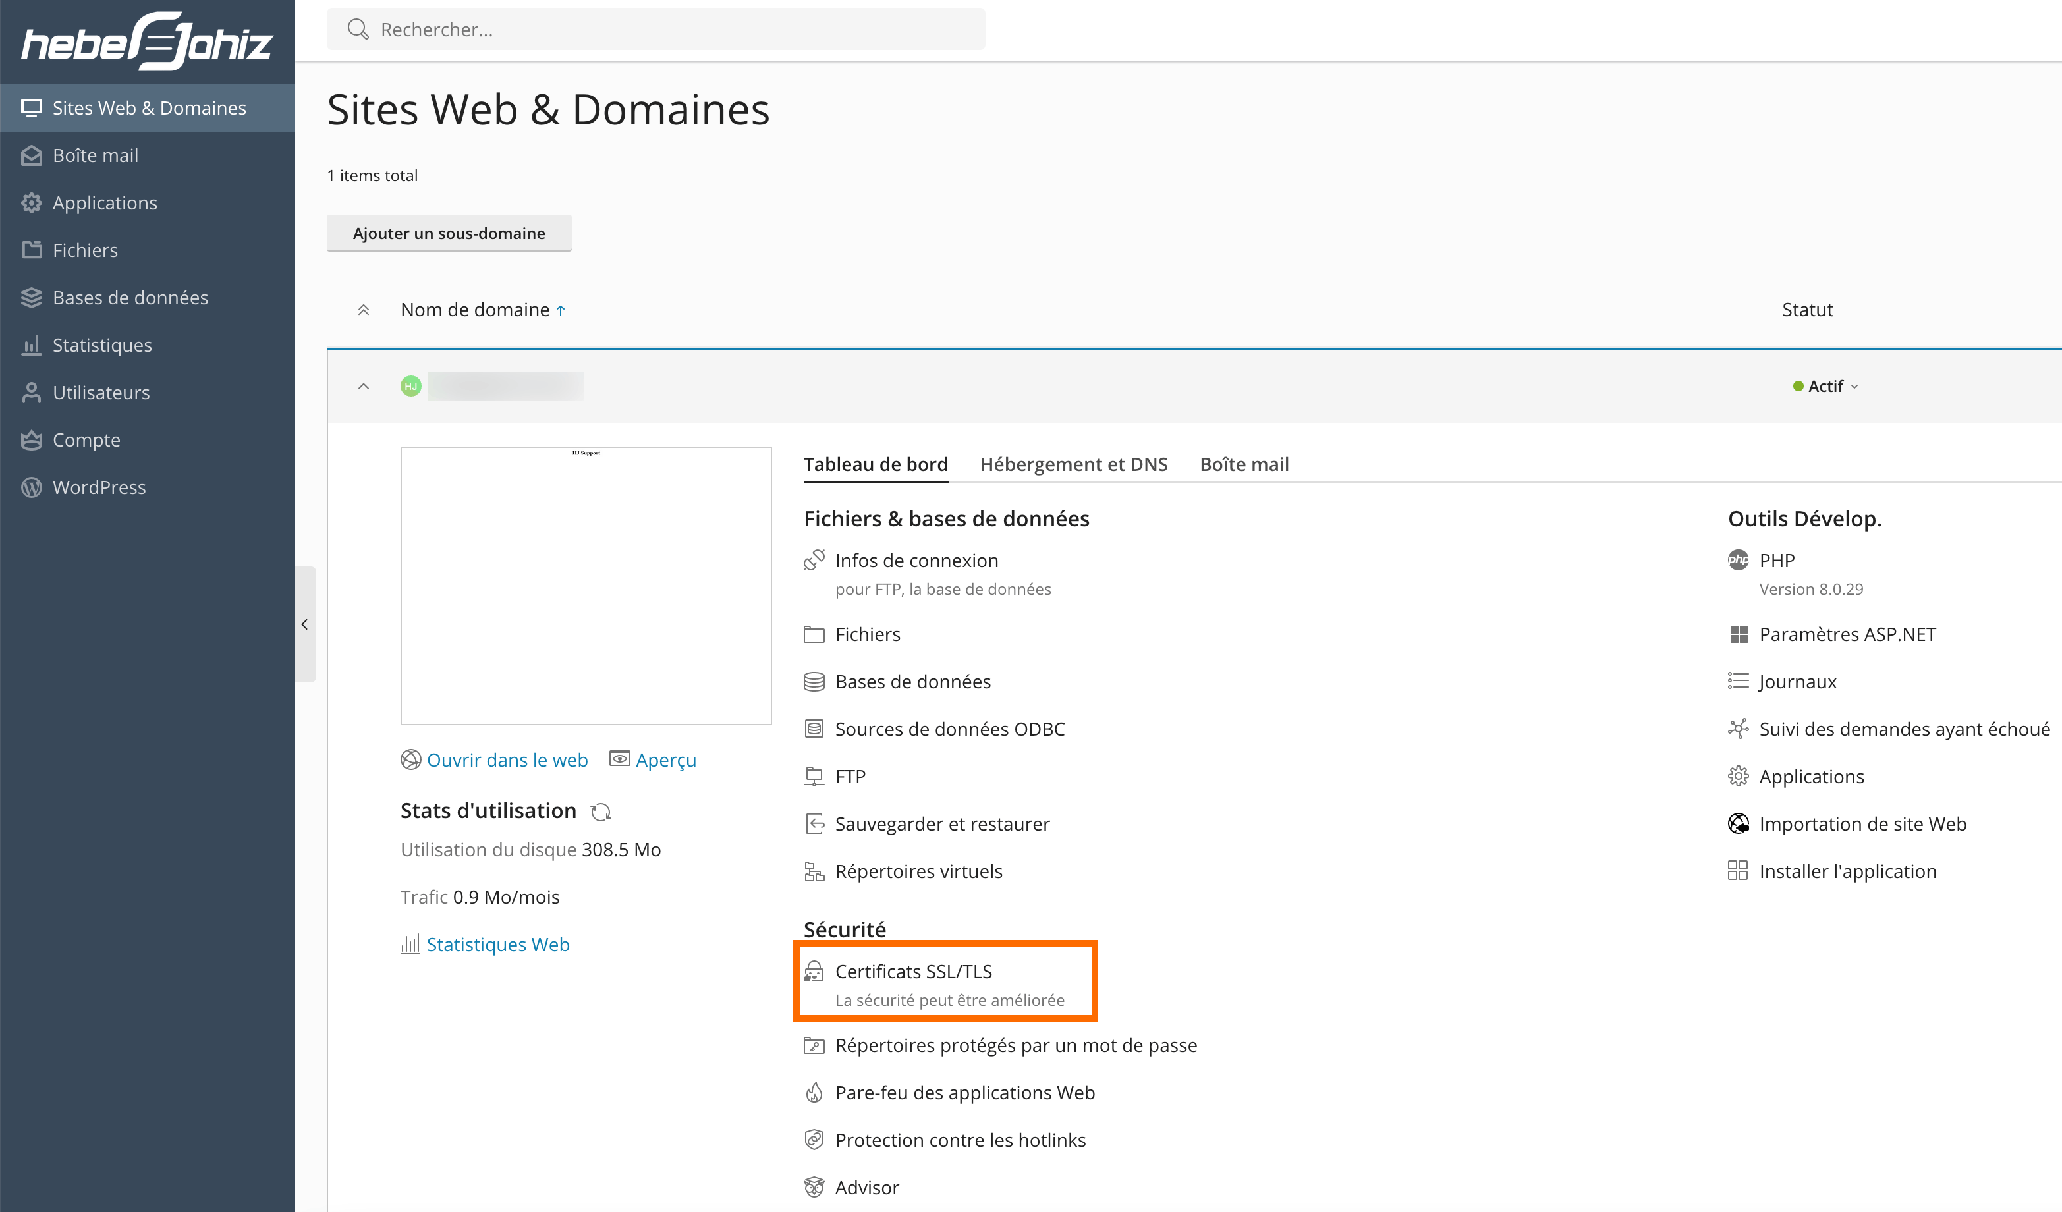
Task: Click the '1 items total' text
Action: (x=372, y=176)
